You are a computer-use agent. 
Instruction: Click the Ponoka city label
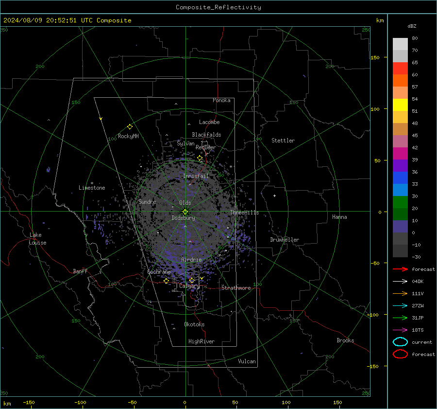pyautogui.click(x=221, y=100)
